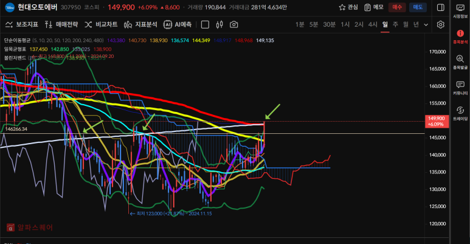Switch to 5분 timeframe
Viewport: 470px width, 244px height.
coord(314,24)
